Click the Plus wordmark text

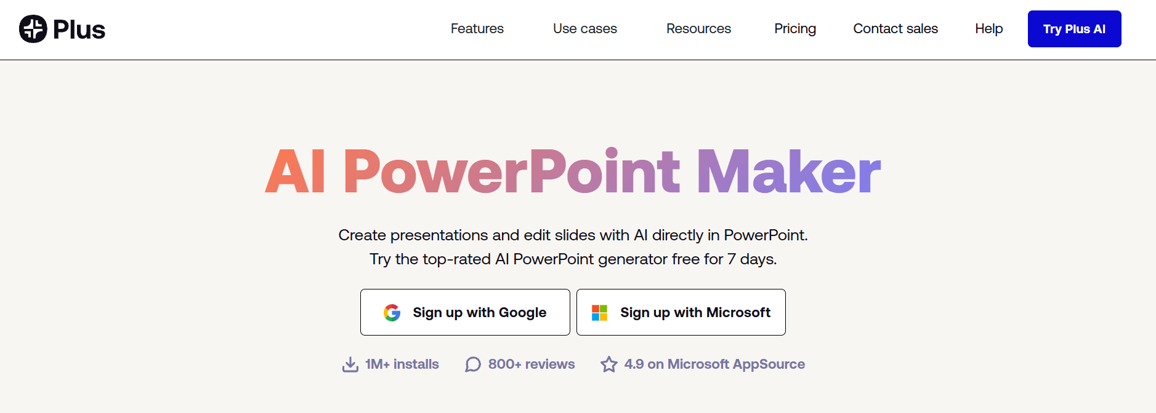point(79,29)
